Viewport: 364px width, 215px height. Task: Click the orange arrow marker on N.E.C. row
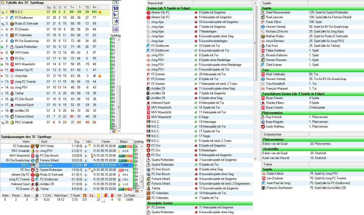click(100, 12)
